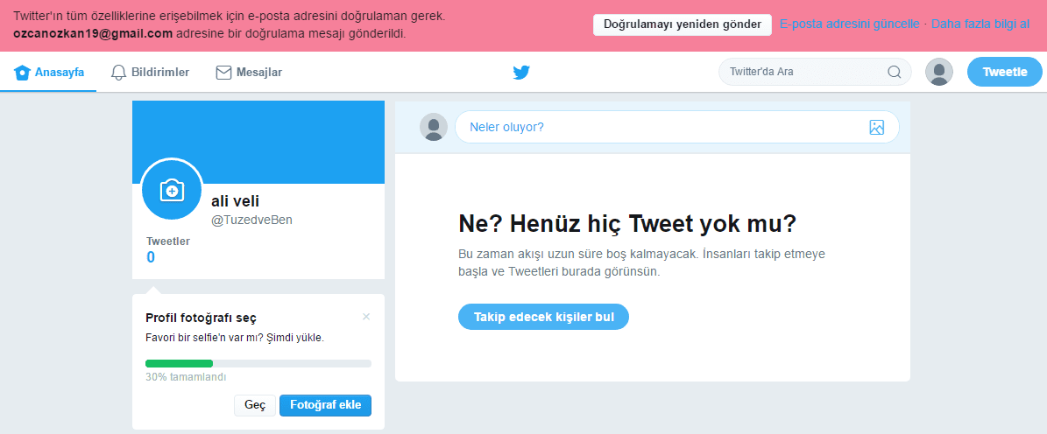Click the avatar beside the compose box

[434, 127]
